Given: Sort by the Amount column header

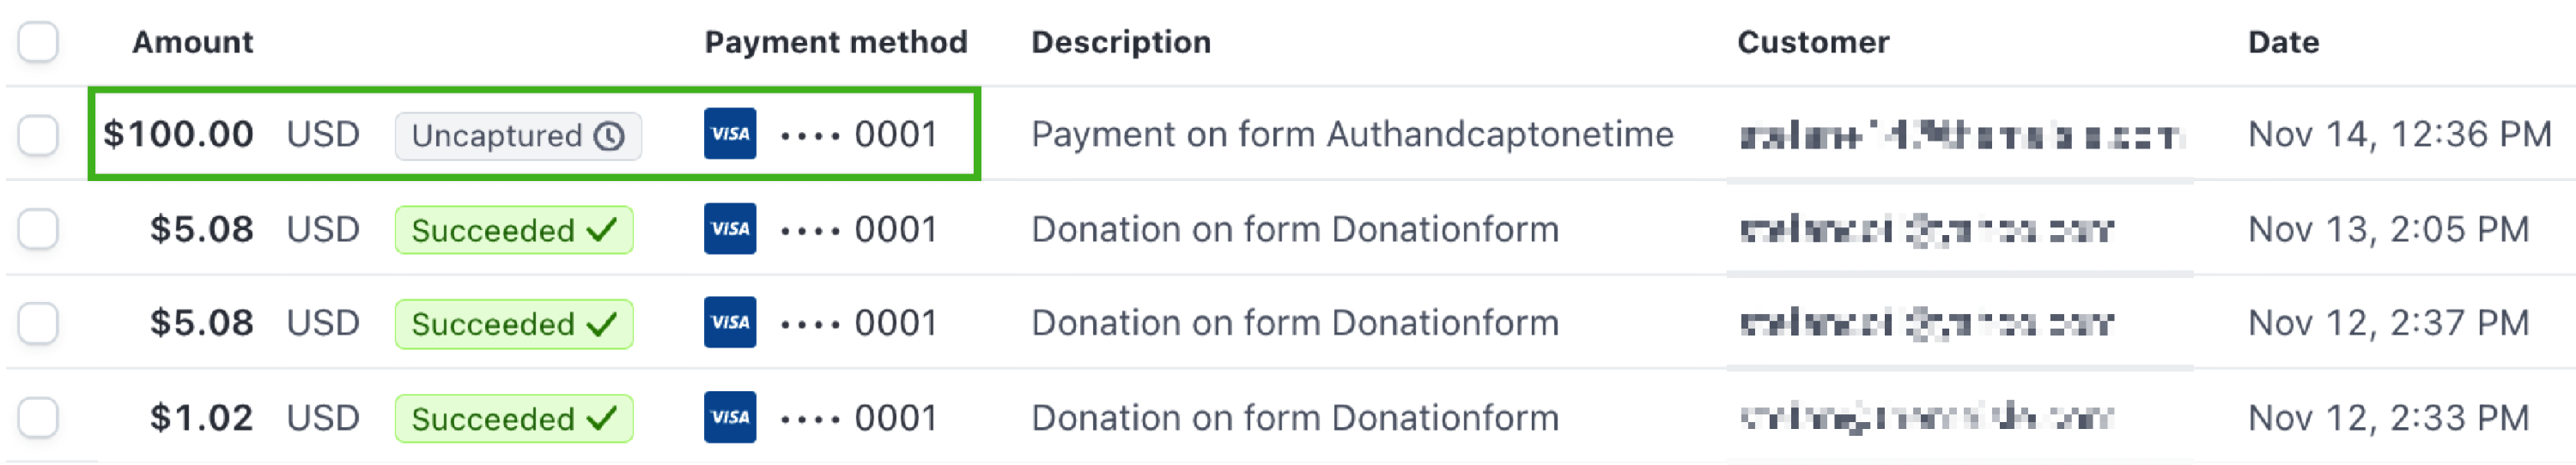Looking at the screenshot, I should [193, 42].
